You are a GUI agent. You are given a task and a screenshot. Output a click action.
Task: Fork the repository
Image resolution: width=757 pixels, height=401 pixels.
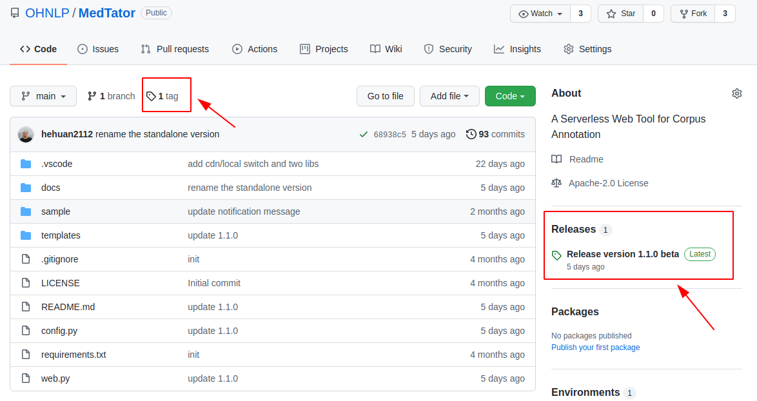(x=693, y=14)
